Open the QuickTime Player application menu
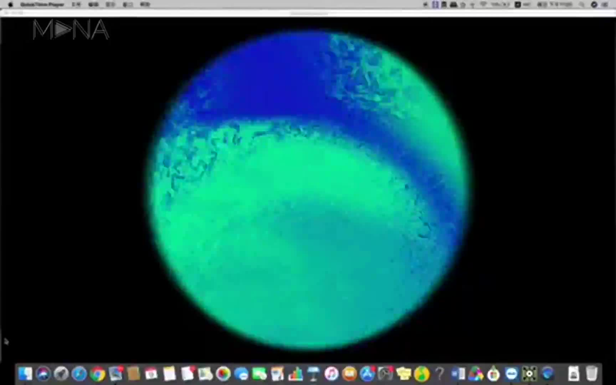 tap(42, 4)
